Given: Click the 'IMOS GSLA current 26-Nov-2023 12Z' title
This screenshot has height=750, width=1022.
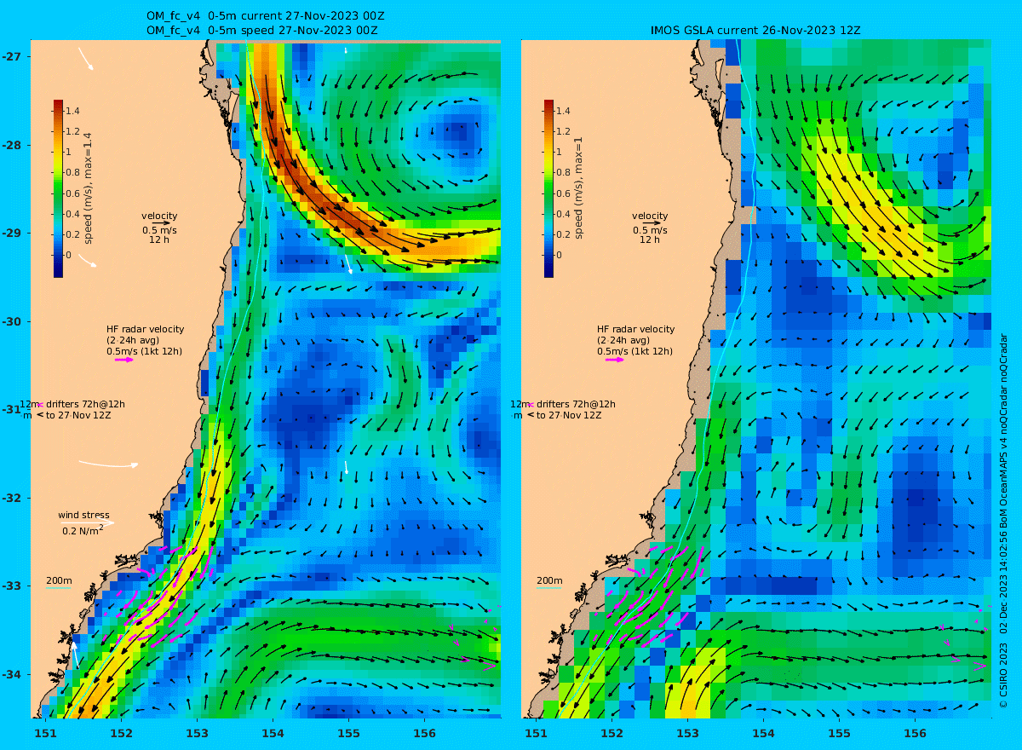Looking at the screenshot, I should 755,31.
